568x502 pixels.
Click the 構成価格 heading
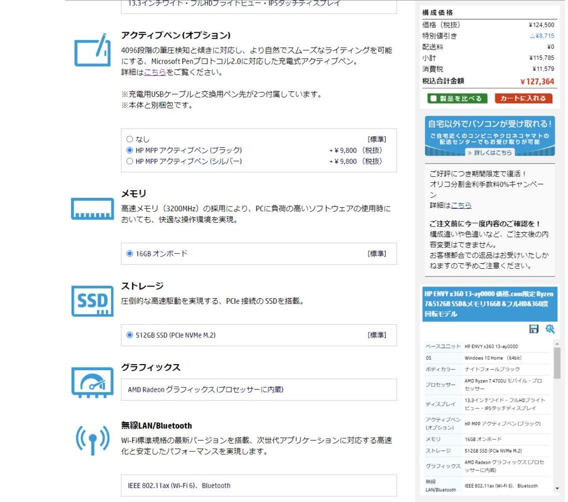(438, 13)
